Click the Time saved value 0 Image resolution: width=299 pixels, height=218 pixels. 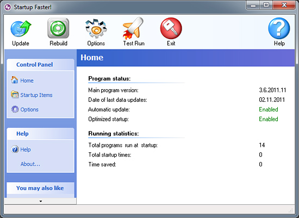click(260, 164)
